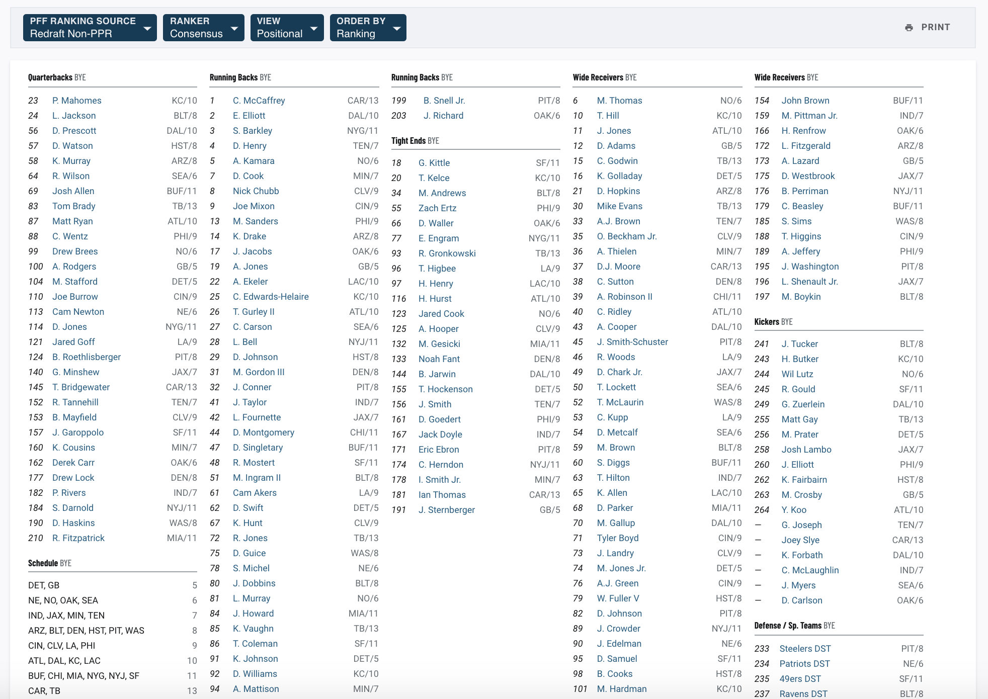Open L. Jackson quarterback link
Viewport: 988px width, 699px height.
pyautogui.click(x=74, y=116)
